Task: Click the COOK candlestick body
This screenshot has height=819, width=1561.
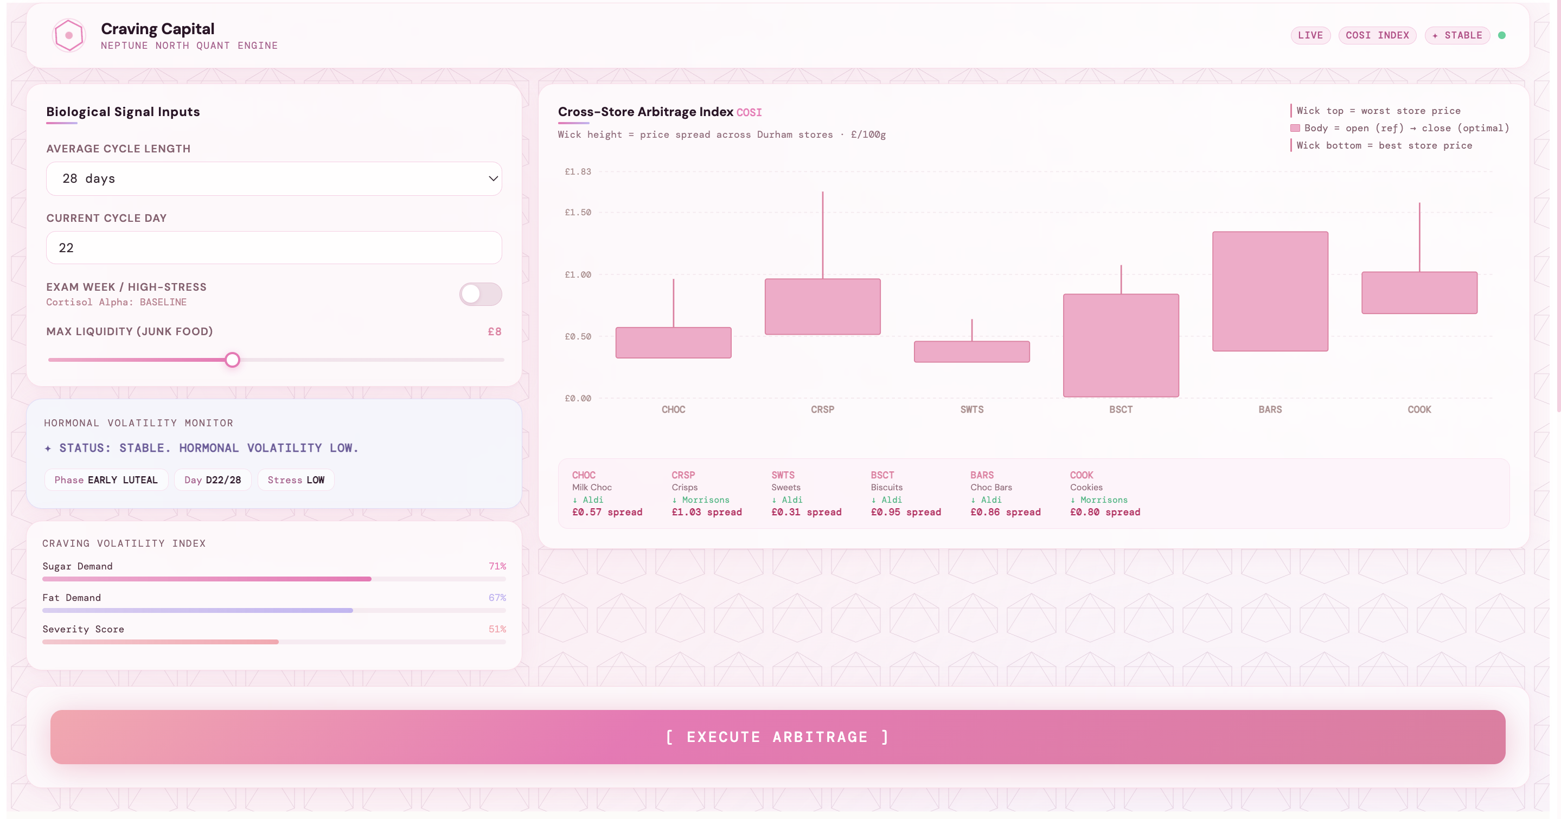Action: (1419, 292)
